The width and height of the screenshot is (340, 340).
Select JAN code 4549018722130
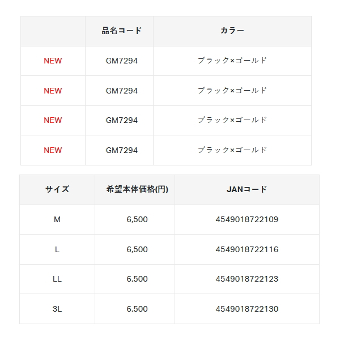[x=246, y=309]
